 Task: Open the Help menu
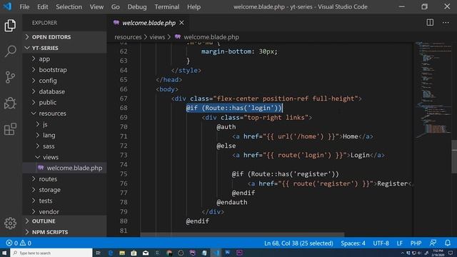[x=194, y=6]
